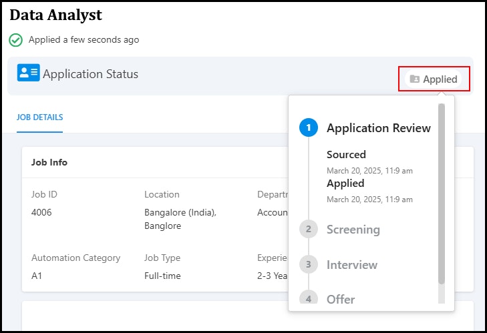The image size is (487, 333).
Task: Select step 4 circle for Offer
Action: (x=309, y=298)
